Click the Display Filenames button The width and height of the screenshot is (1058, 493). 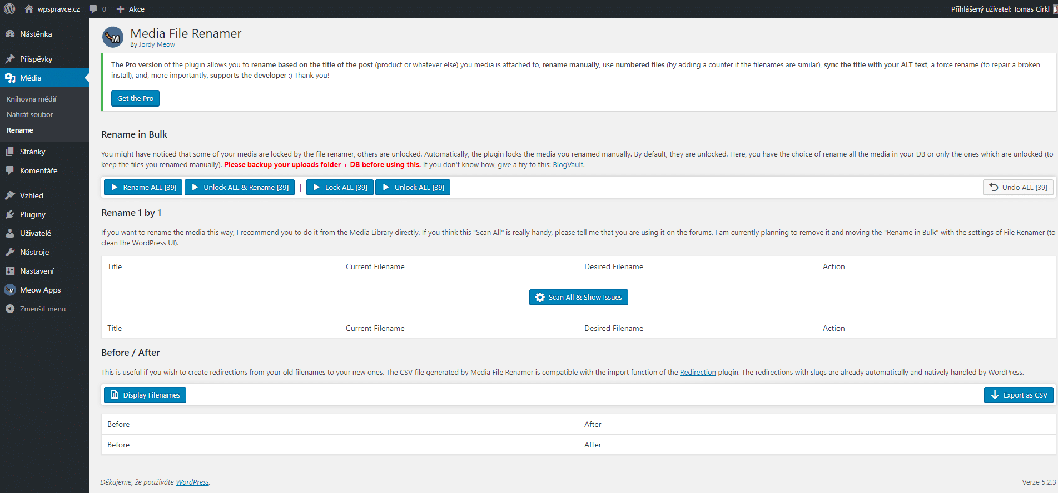pos(145,395)
